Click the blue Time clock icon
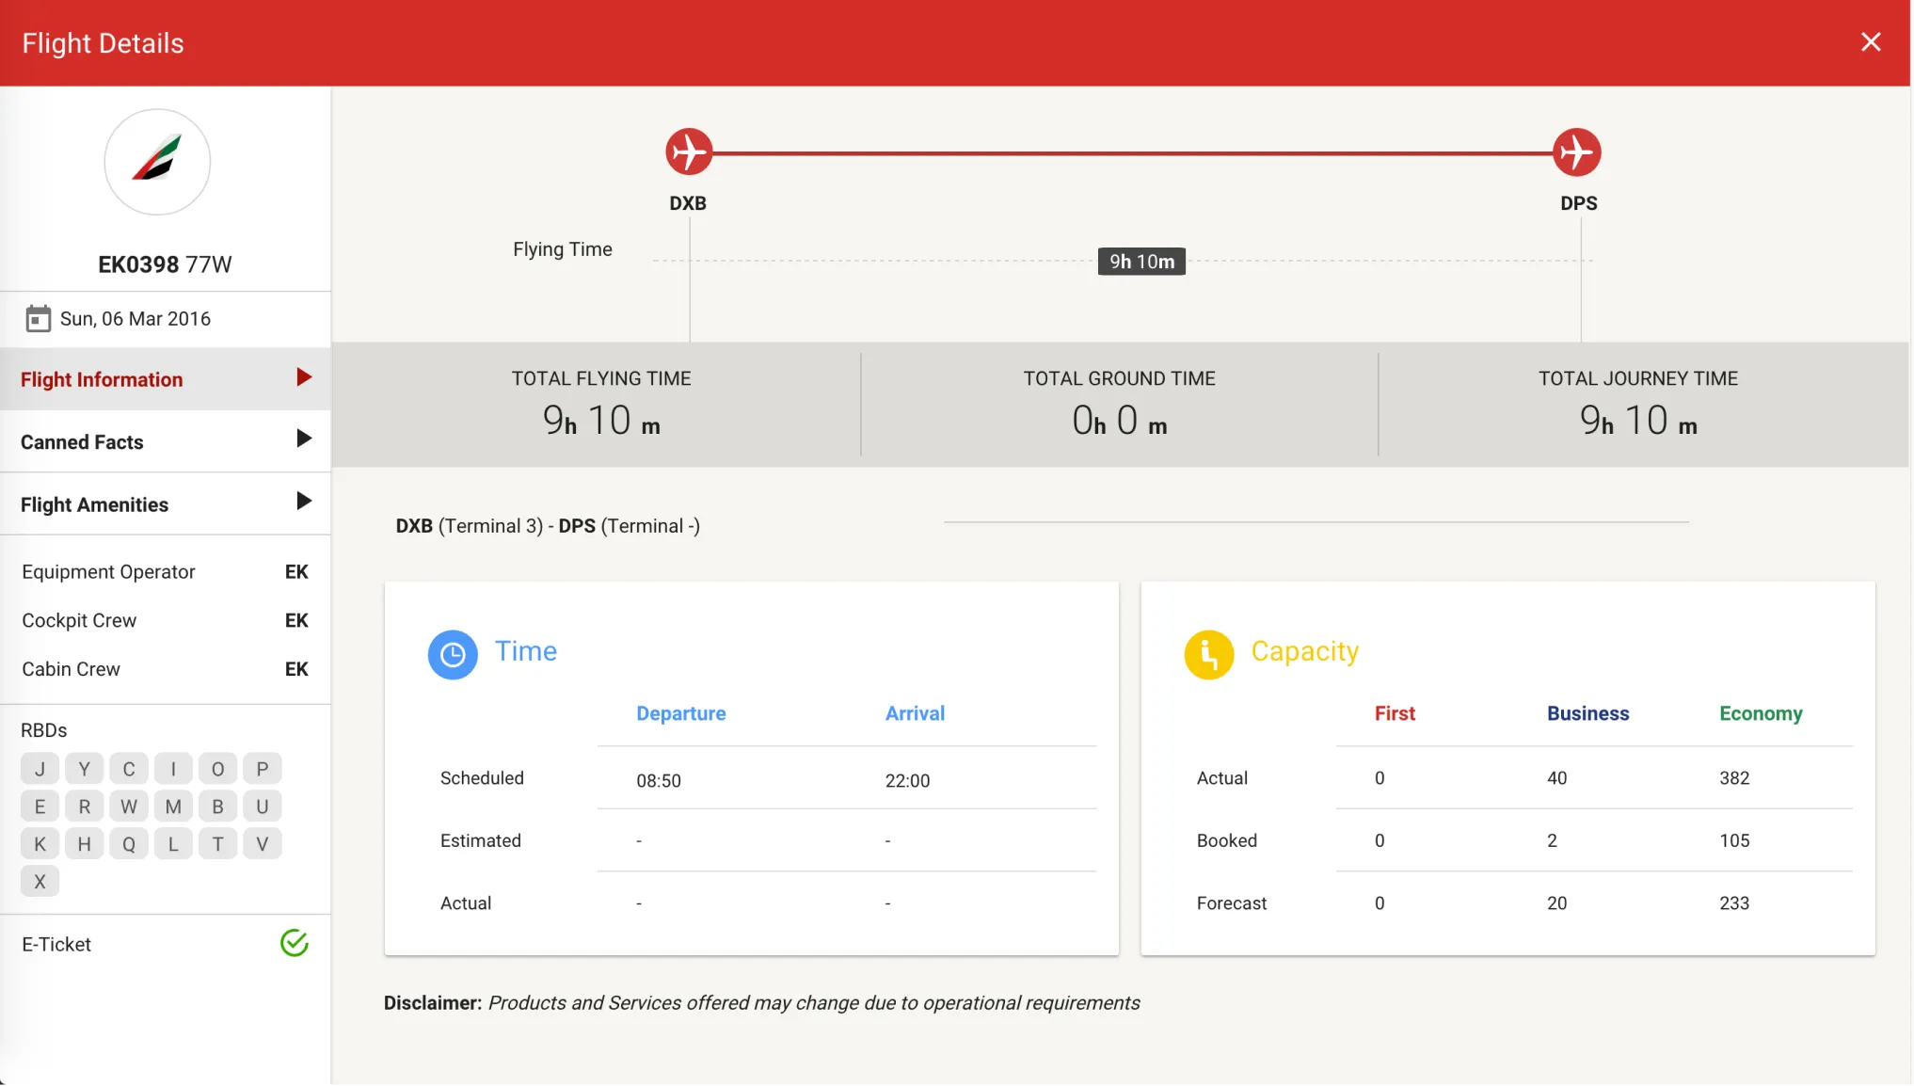This screenshot has height=1086, width=1914. coord(453,654)
